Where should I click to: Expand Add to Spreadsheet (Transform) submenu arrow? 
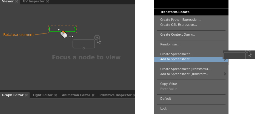pyautogui.click(x=225, y=74)
